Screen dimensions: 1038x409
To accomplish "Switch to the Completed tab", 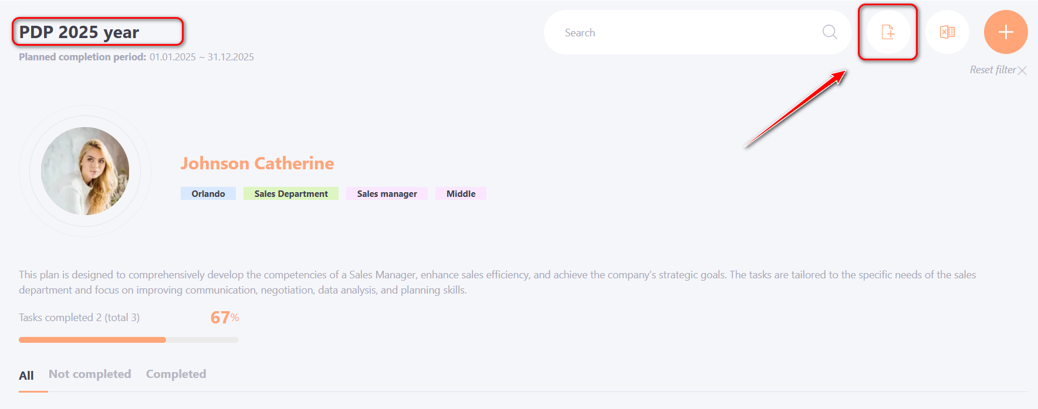I will point(176,374).
